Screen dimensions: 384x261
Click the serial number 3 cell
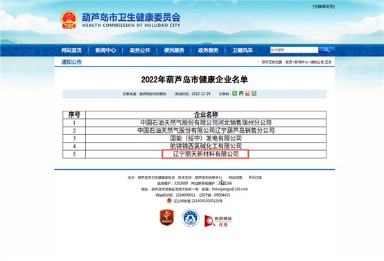point(74,138)
